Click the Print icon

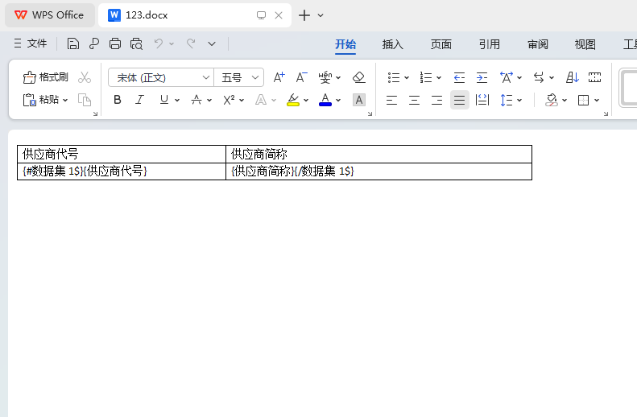pos(115,43)
